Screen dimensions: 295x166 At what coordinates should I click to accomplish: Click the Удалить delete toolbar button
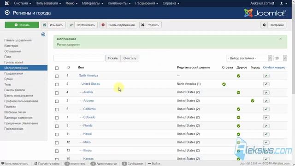(x=150, y=25)
